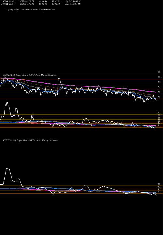Click the 17 price label on daily axis
This screenshot has width=163, height=235.
[159, 87]
